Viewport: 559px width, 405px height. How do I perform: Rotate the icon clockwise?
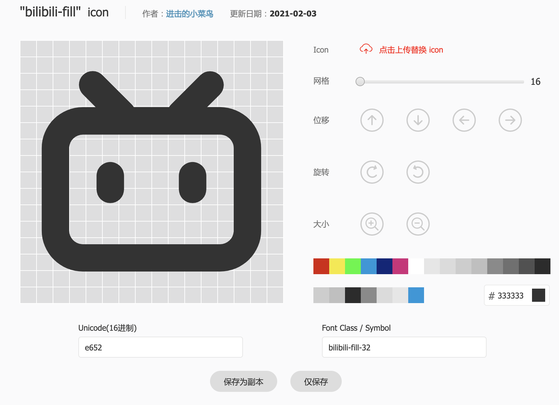pyautogui.click(x=372, y=172)
